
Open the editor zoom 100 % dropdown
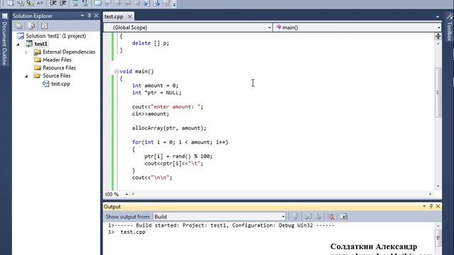[x=126, y=194]
